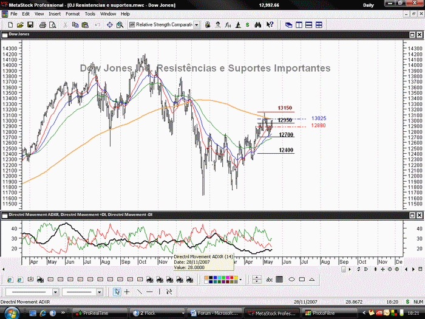Select the horizontal line tool

(x=149, y=292)
